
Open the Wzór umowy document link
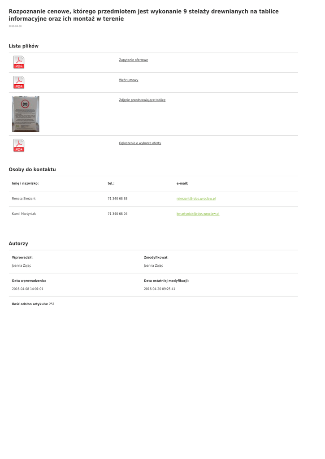pyautogui.click(x=129, y=80)
